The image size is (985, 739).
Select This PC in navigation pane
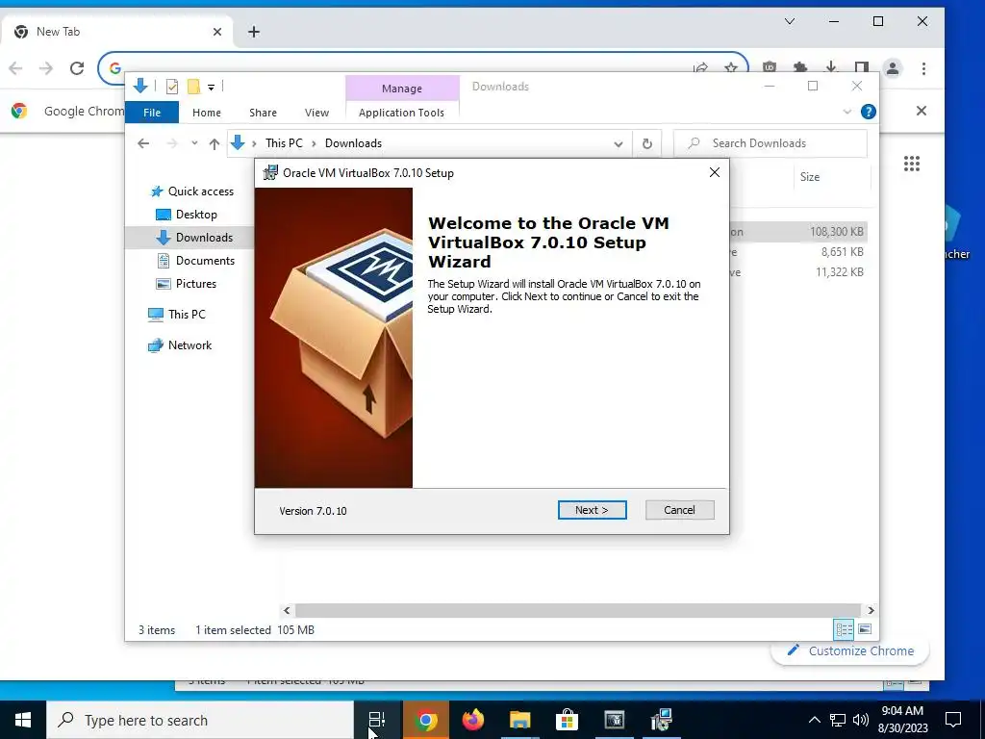[x=177, y=315]
